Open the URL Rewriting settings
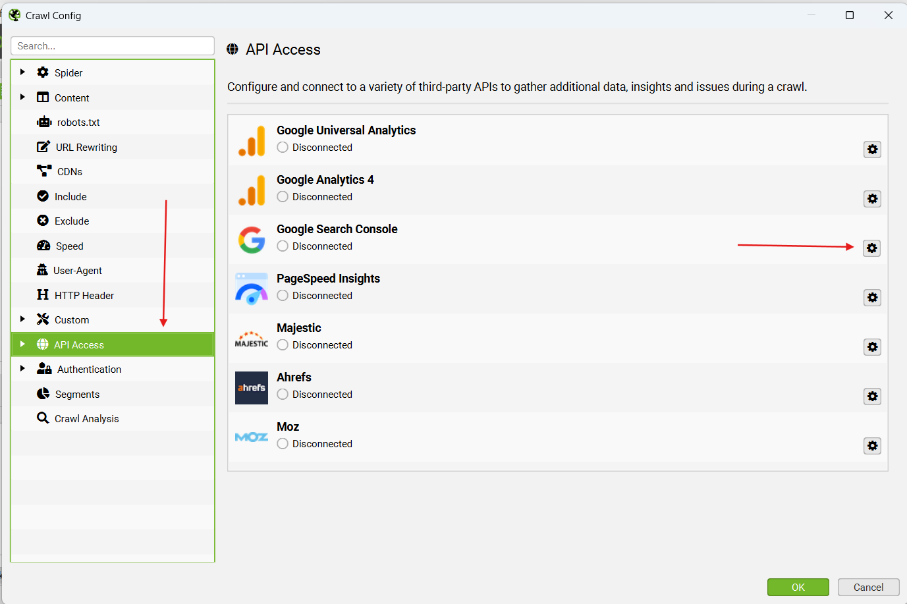 tap(86, 148)
